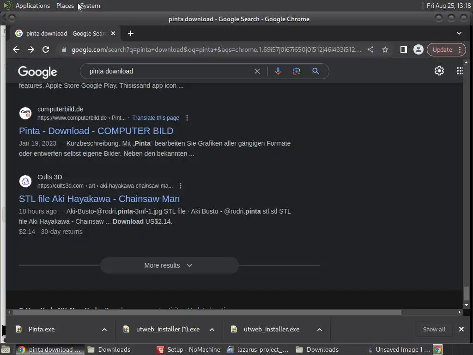Open the System menu

[x=90, y=6]
